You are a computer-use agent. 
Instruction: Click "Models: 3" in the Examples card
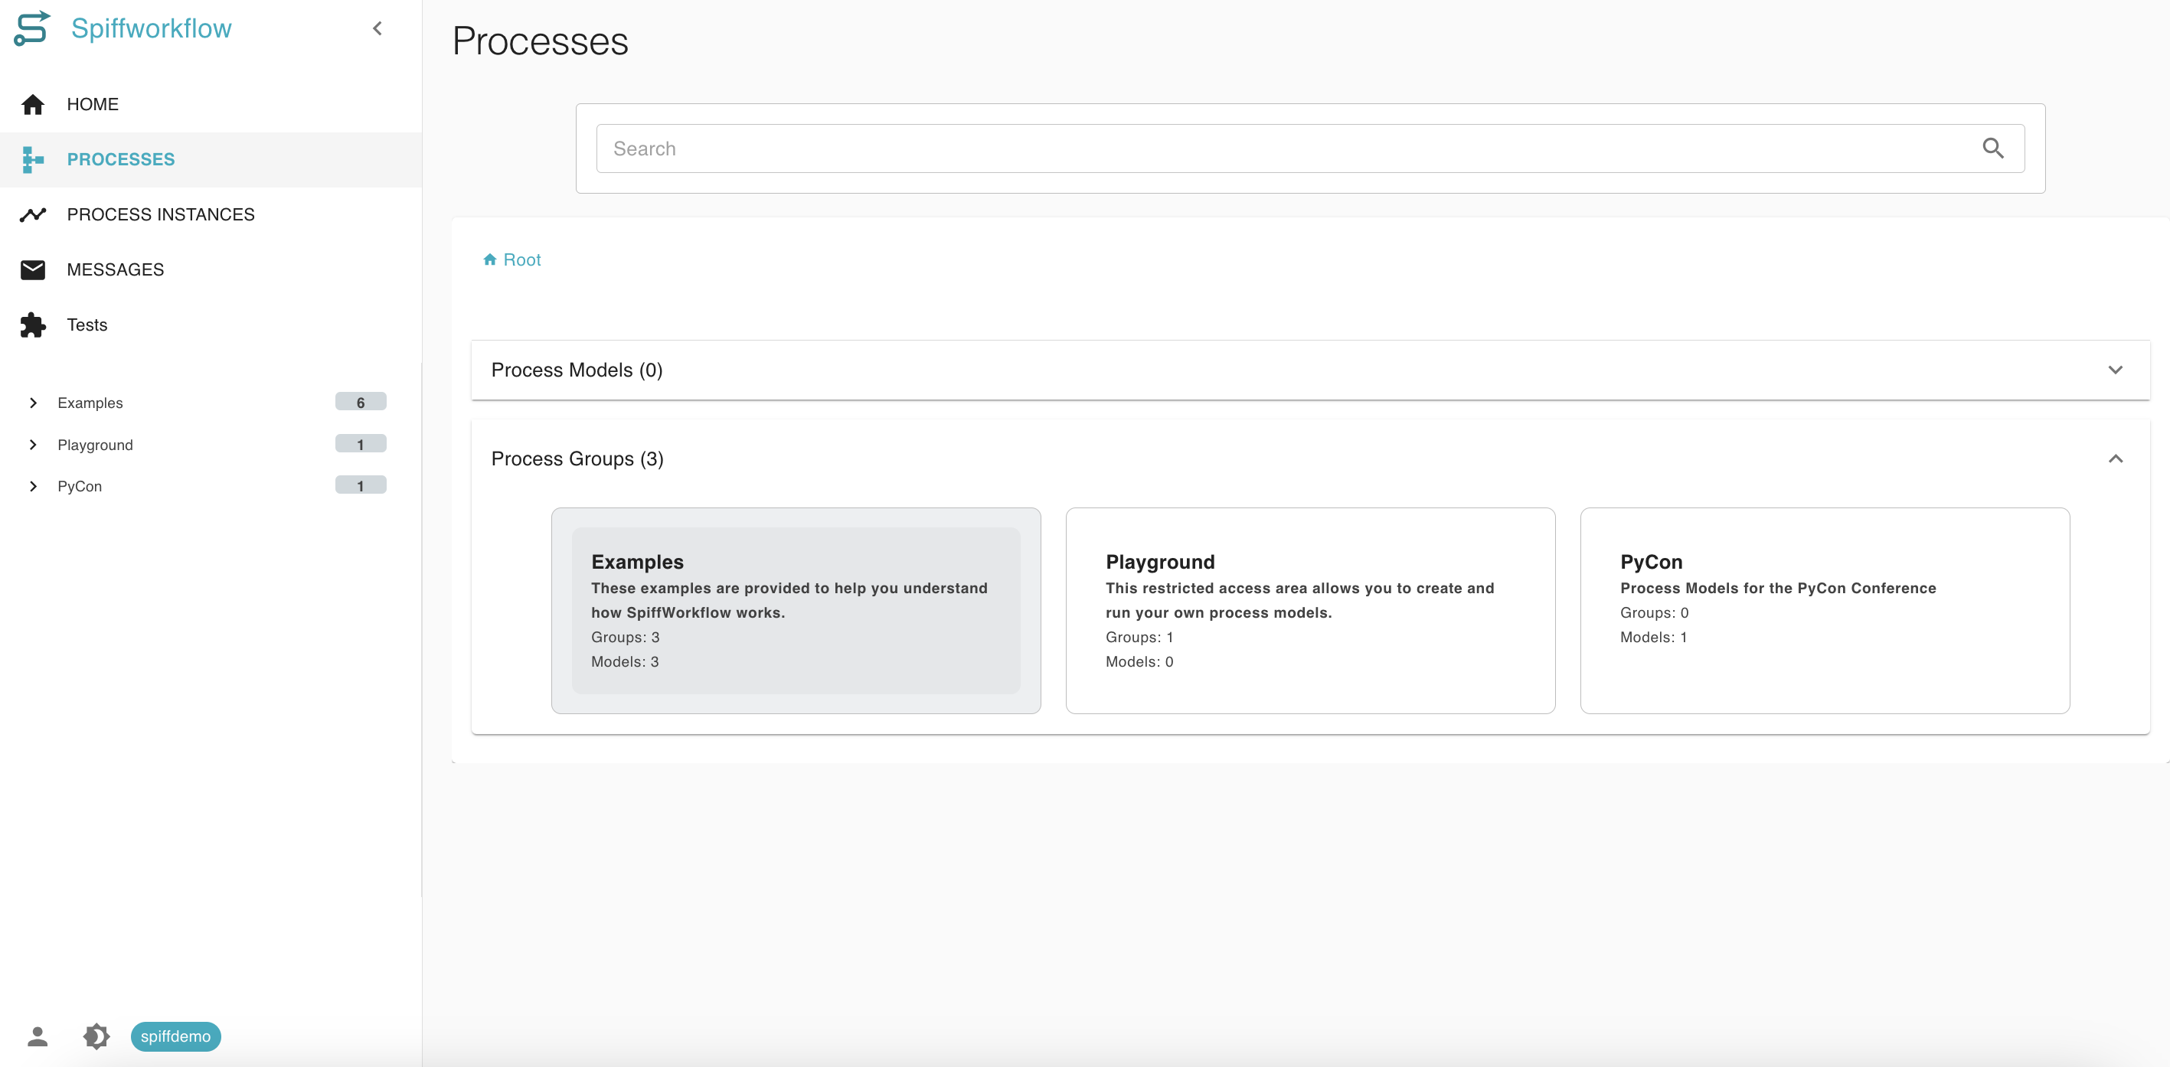pos(625,662)
